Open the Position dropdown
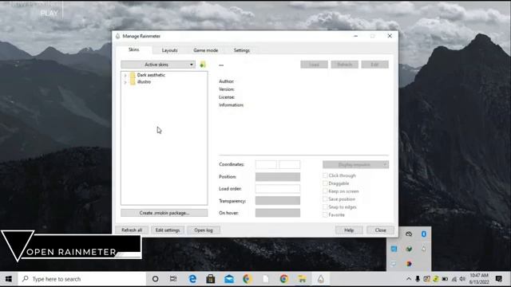The width and height of the screenshot is (511, 287). click(x=278, y=177)
